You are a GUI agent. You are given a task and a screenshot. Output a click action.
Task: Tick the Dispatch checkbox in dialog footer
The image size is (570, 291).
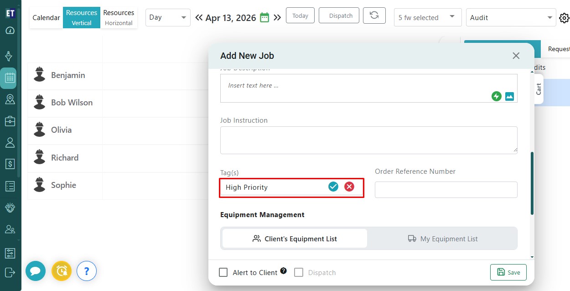(x=299, y=272)
